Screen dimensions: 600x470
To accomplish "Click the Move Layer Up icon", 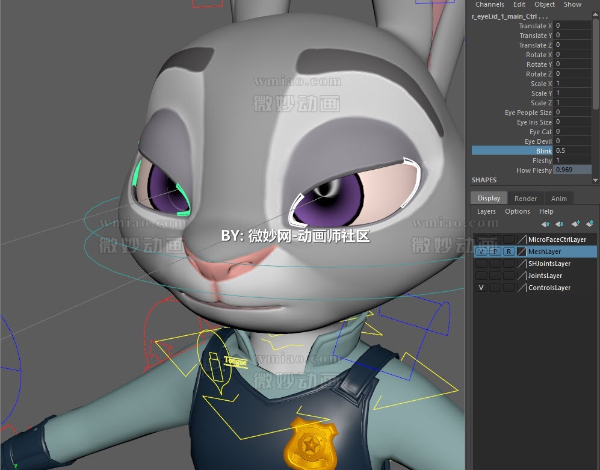I will coord(546,224).
